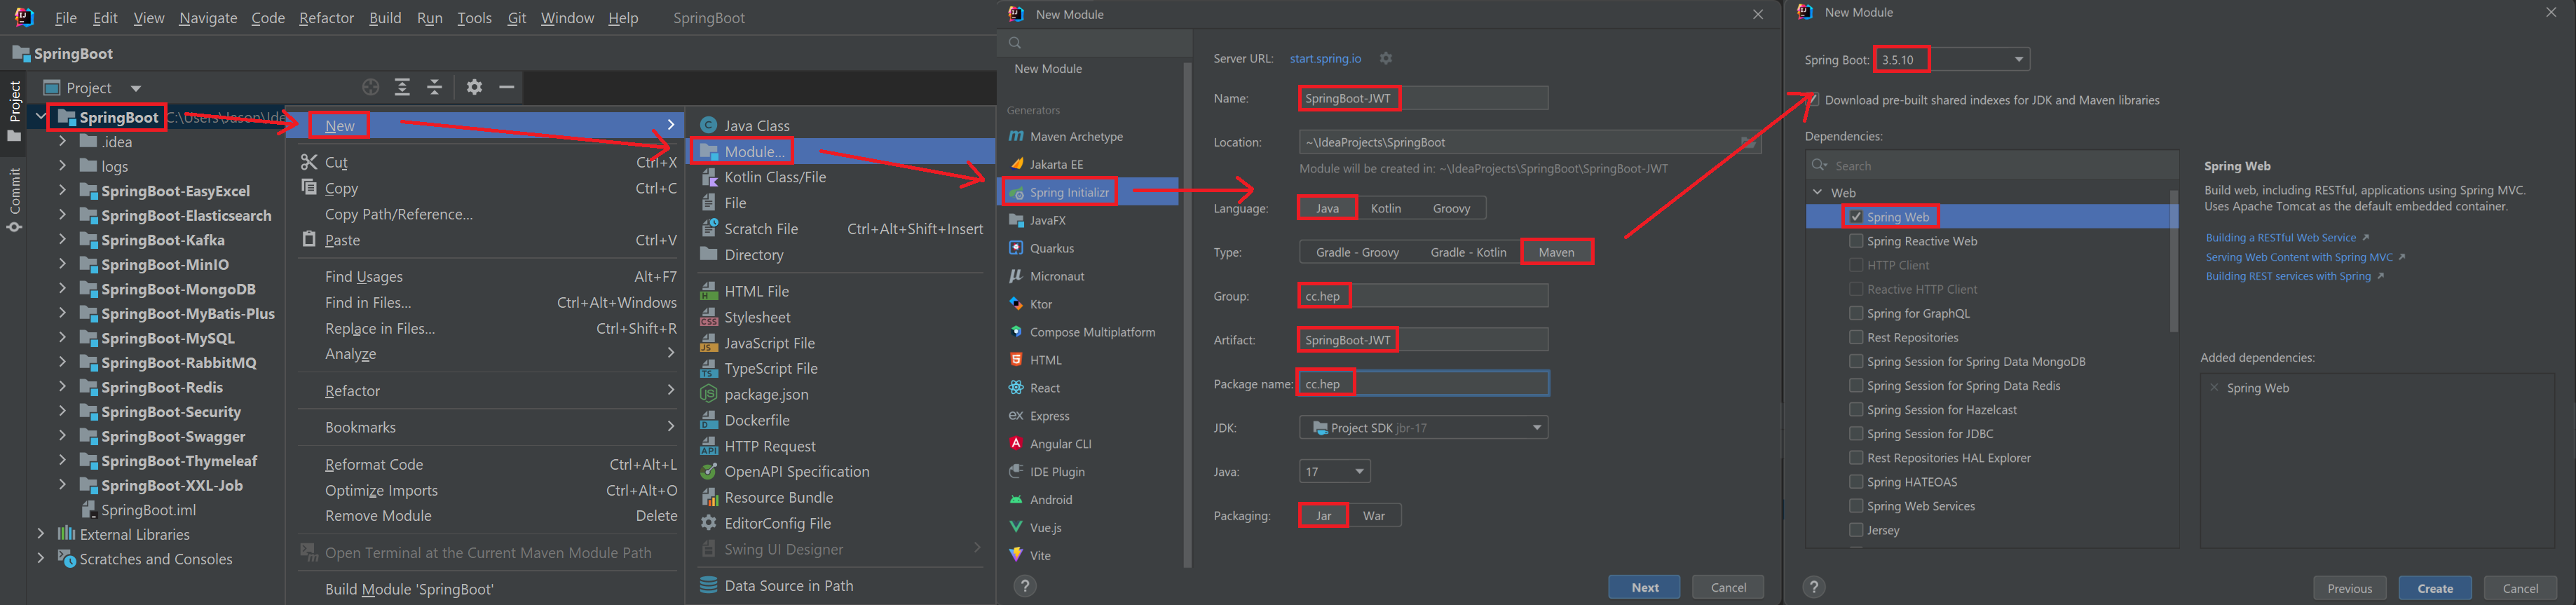Click the locate/select opened file target icon
Screen dimensions: 2576x605
[x=370, y=87]
